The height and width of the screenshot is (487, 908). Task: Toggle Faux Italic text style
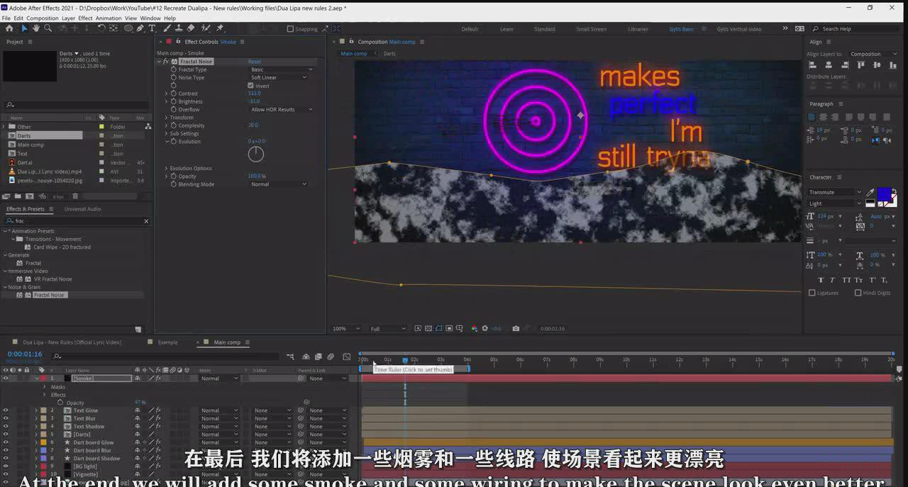(x=834, y=280)
